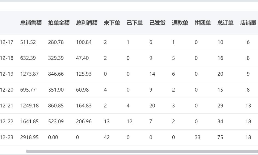Image resolution: width=258 pixels, height=155 pixels.
Task: Select the group-buy count 33 cell
Action: pos(198,138)
